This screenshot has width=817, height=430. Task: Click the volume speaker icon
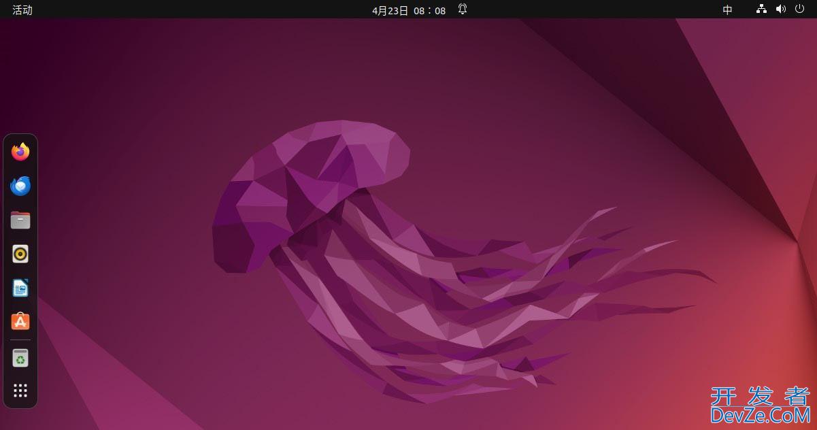(x=780, y=9)
